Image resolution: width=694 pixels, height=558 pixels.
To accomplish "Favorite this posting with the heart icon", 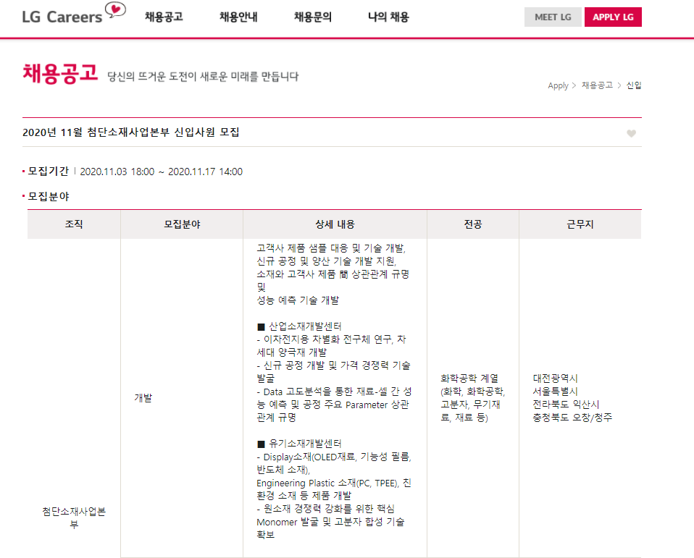I will pos(631,134).
